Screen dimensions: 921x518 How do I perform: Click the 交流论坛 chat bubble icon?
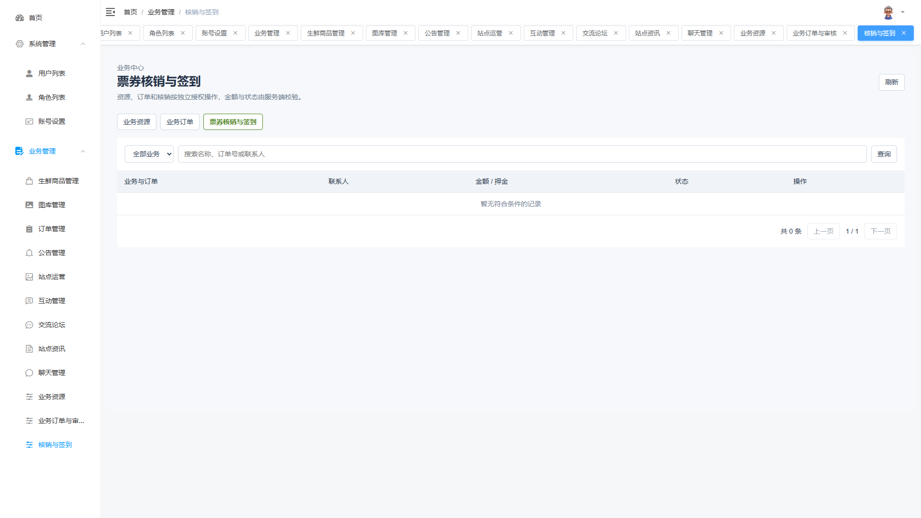29,325
